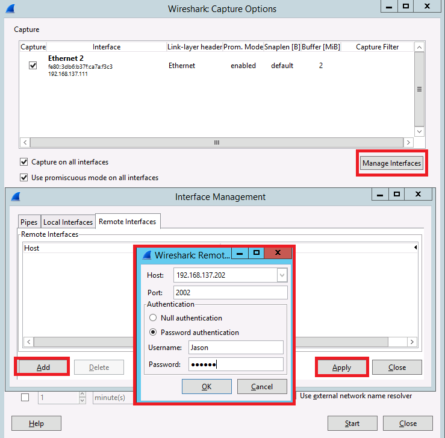
Task: Click the Wireshark icon in Remote Interface dialog title
Action: click(147, 255)
